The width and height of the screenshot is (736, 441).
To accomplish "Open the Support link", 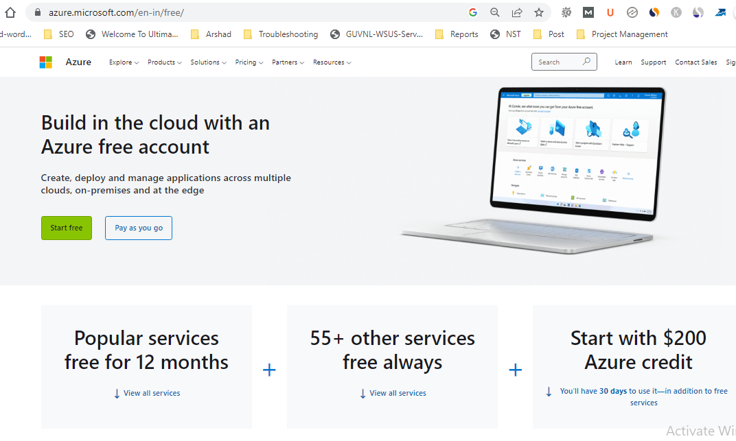I will [x=654, y=62].
